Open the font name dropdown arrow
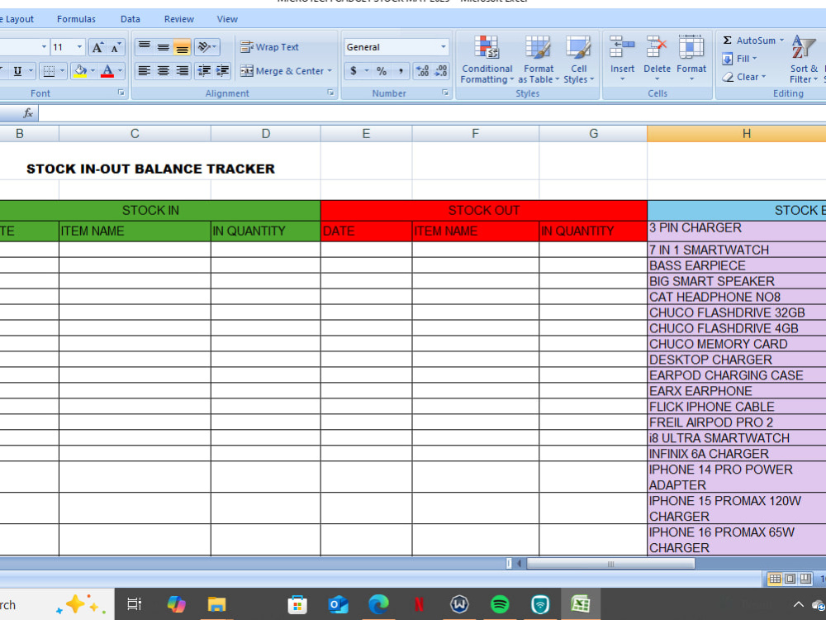Screen dimensions: 826x620 tap(44, 47)
